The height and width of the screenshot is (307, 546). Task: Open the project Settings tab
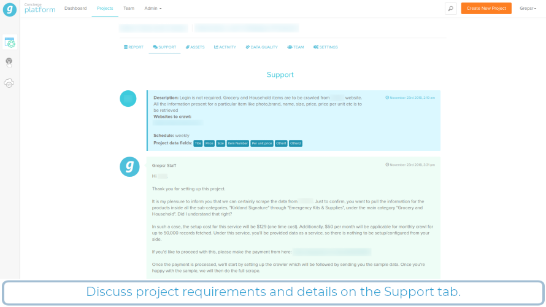point(325,47)
